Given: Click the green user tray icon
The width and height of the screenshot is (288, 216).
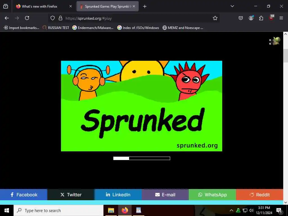Looking at the screenshot, I should pyautogui.click(x=238, y=210).
